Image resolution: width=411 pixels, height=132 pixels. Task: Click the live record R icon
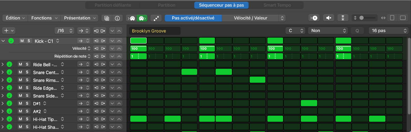pyautogui.click(x=314, y=18)
